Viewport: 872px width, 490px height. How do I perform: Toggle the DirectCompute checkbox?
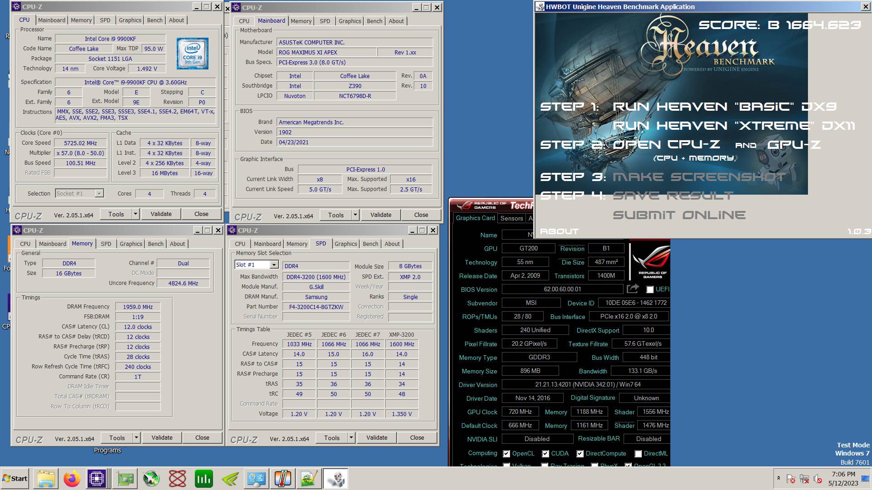(580, 454)
